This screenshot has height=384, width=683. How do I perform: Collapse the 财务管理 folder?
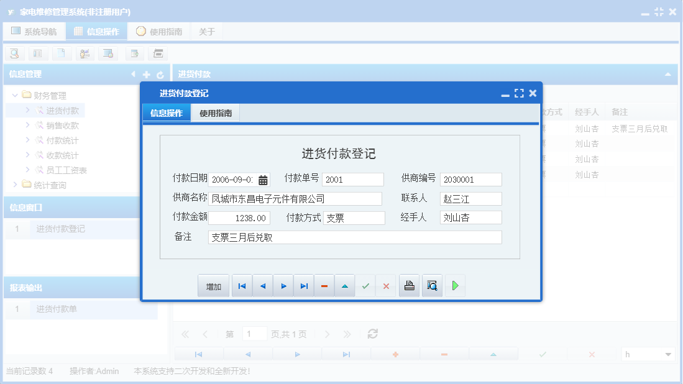click(x=14, y=95)
